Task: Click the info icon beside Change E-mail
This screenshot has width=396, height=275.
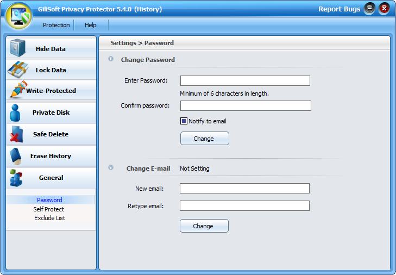Action: tap(111, 167)
